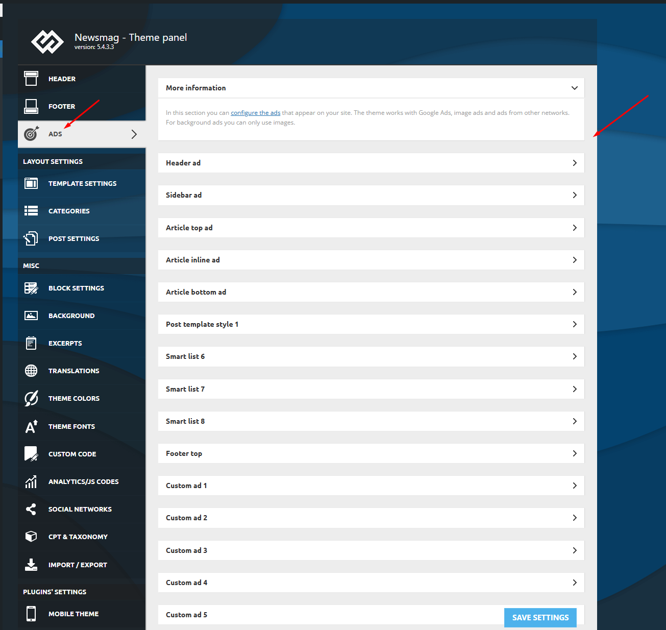Expand the Sidebar ad section arrow
The width and height of the screenshot is (666, 630).
coord(575,195)
